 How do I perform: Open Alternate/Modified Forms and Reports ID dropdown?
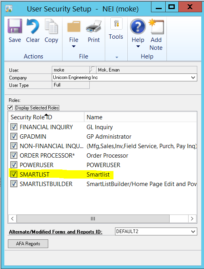coord(193,231)
